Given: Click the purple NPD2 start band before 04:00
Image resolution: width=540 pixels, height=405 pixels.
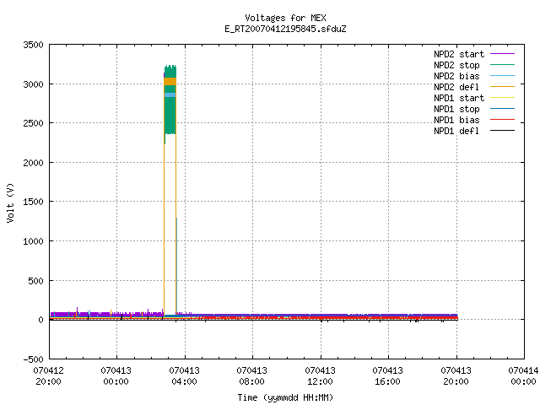Looking at the screenshot, I should tap(107, 314).
